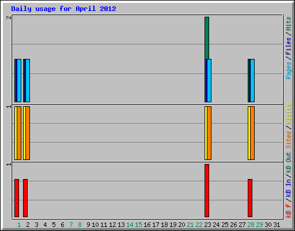295x231 pixels.
Task: Click the green day '14' x-axis label
Action: [x=130, y=225]
